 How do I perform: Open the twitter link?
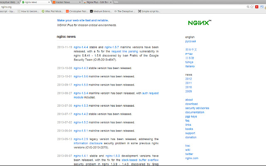(x=189, y=154)
